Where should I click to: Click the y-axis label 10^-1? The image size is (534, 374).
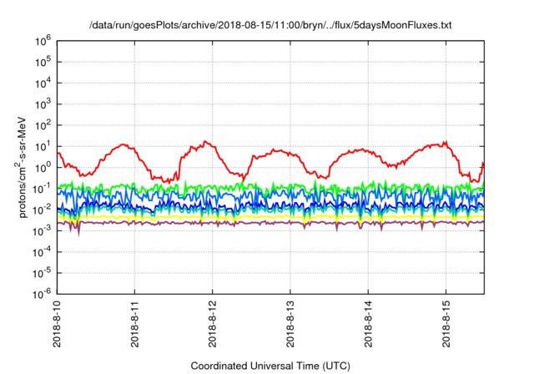pyautogui.click(x=42, y=189)
